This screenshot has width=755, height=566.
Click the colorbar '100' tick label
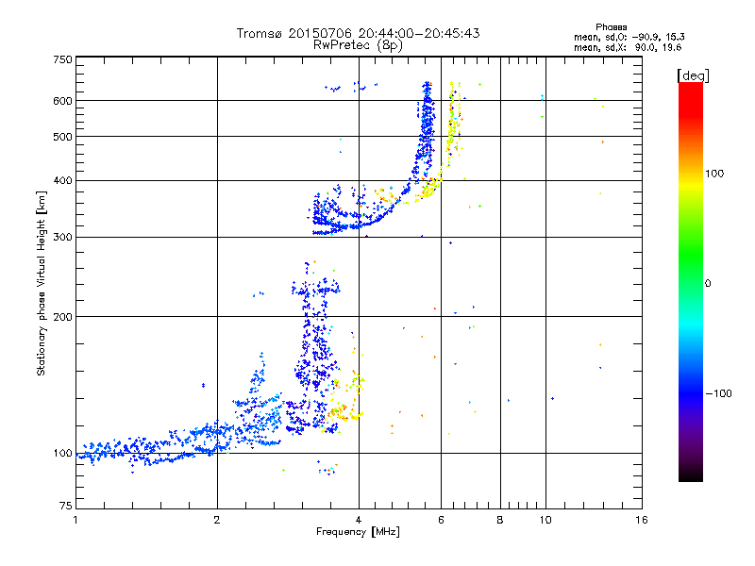(x=714, y=174)
